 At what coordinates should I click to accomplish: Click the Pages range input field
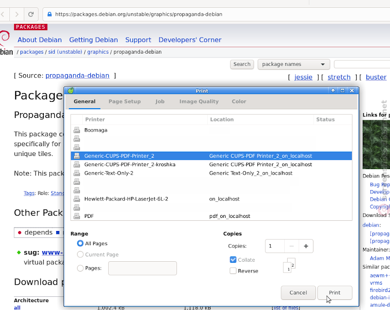[x=142, y=268]
